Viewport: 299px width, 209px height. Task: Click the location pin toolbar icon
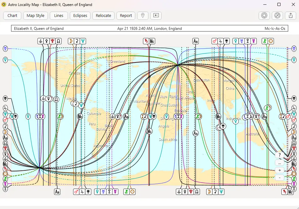click(x=143, y=15)
